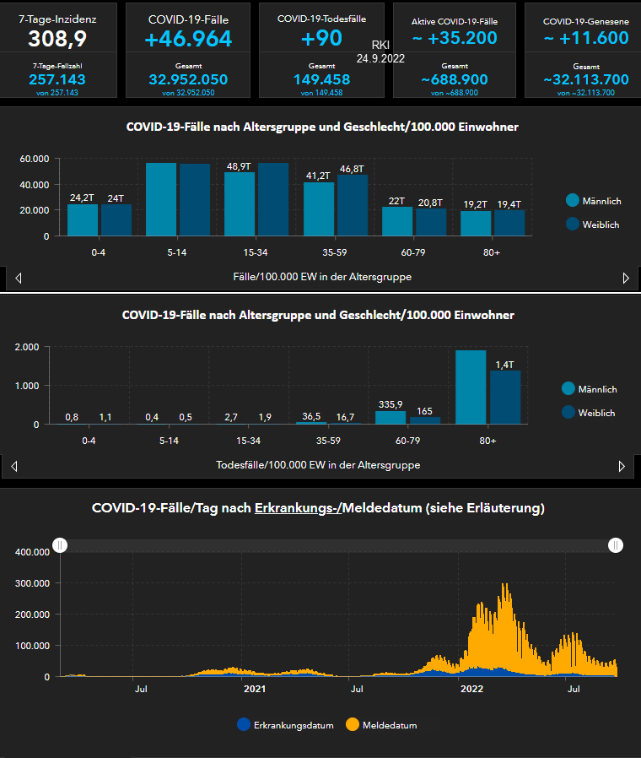Toggle the Meldedatum legend entry

pyautogui.click(x=382, y=725)
